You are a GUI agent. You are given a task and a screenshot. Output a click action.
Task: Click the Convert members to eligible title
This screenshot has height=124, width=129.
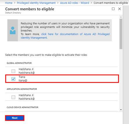pyautogui.click(x=30, y=9)
